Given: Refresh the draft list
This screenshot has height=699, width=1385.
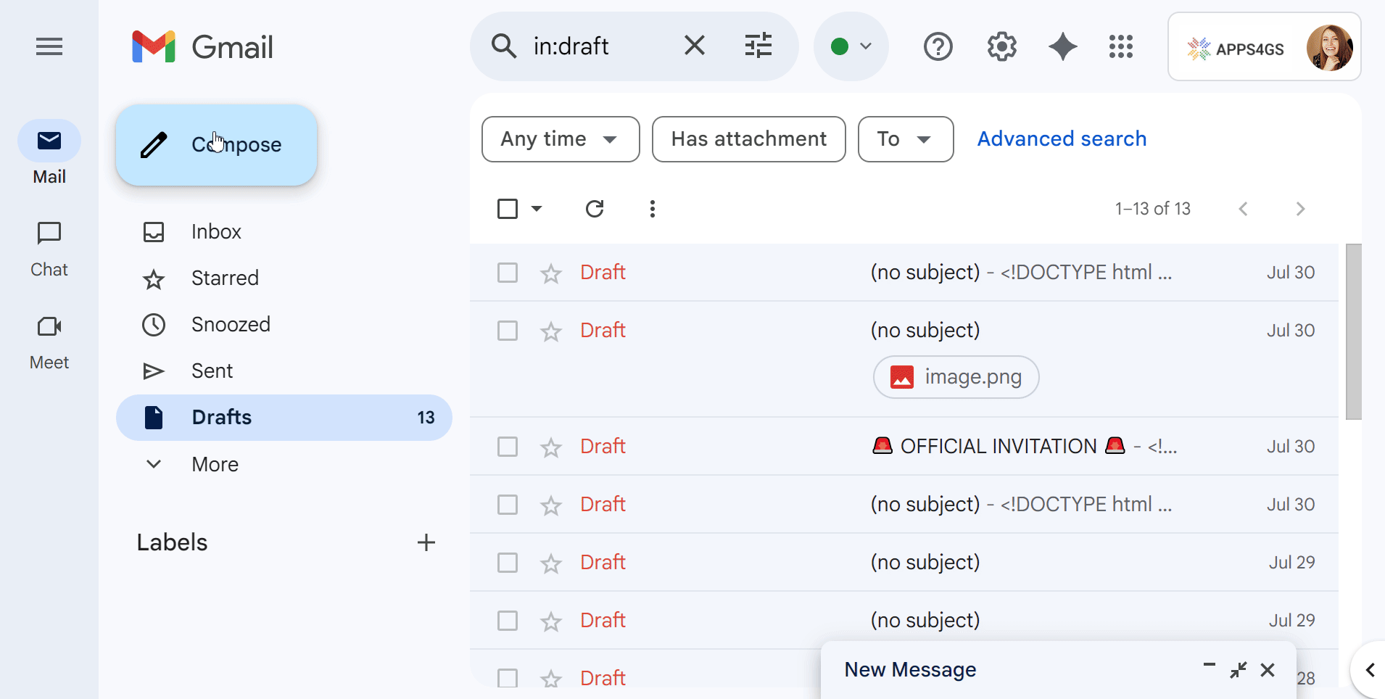Looking at the screenshot, I should pos(595,209).
